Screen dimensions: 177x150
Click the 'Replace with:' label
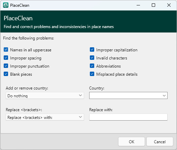click(101, 110)
